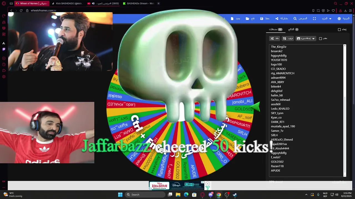Click the GOLD502 wheel slice at pointer
Image resolution: width=355 pixels, height=199 pixels.
pyautogui.click(x=244, y=109)
